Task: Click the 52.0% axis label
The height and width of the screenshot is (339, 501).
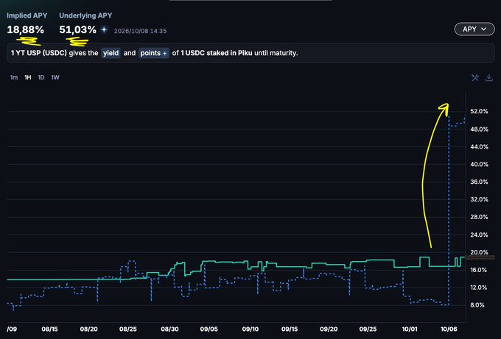Action: [479, 111]
